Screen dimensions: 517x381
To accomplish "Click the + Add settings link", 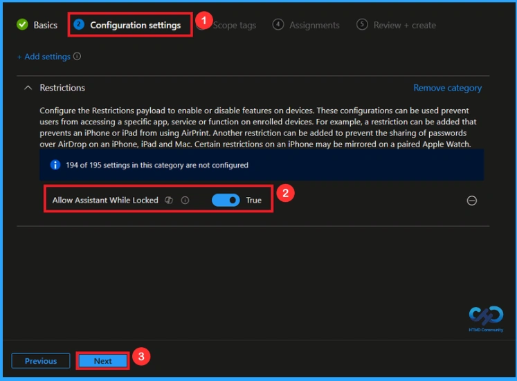I will click(44, 57).
